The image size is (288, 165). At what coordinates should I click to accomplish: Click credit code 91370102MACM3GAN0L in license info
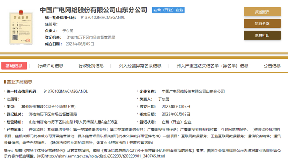66,91
